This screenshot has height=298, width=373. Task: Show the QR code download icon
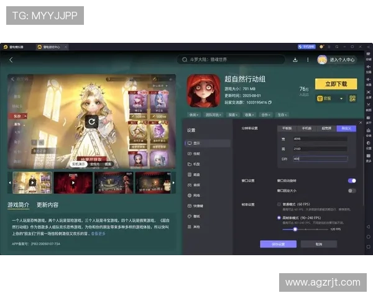[x=352, y=98]
